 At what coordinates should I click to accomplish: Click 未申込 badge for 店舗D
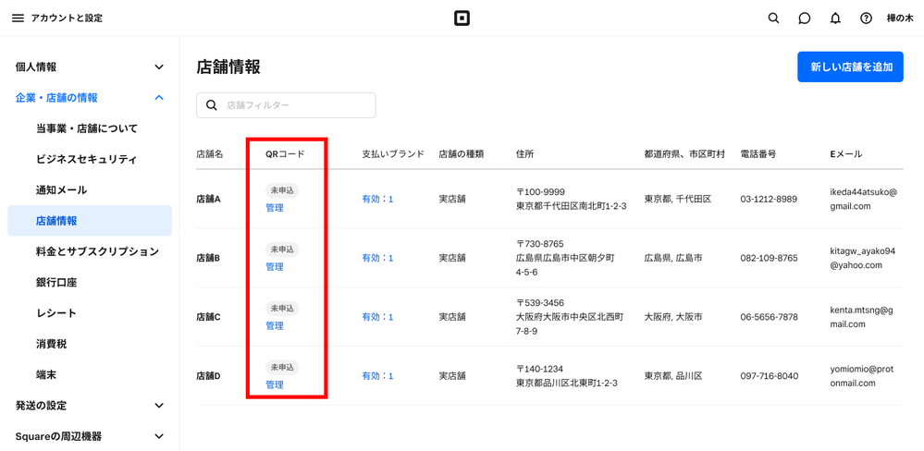click(282, 368)
